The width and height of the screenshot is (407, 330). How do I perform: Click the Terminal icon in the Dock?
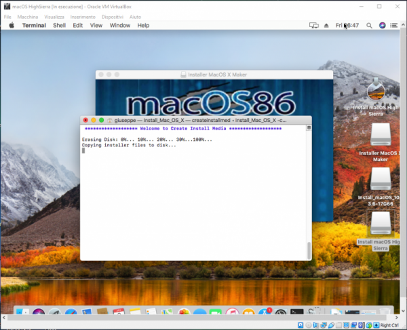[x=297, y=312]
